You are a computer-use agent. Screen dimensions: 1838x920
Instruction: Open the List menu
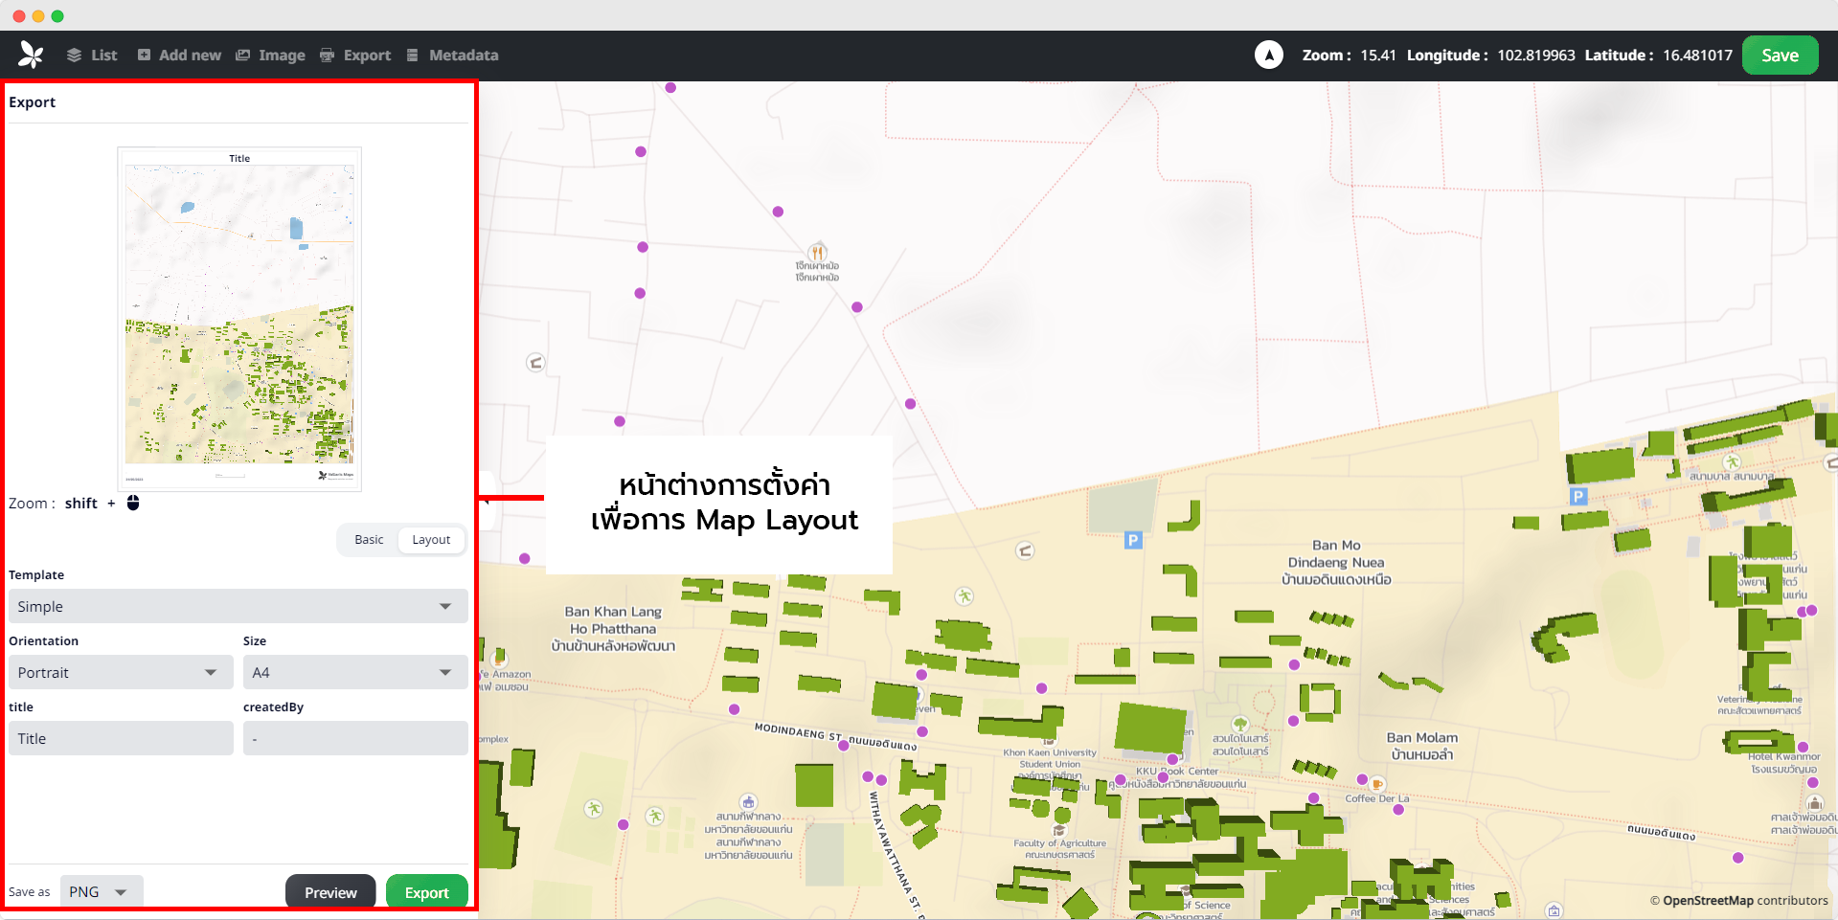[x=92, y=56]
